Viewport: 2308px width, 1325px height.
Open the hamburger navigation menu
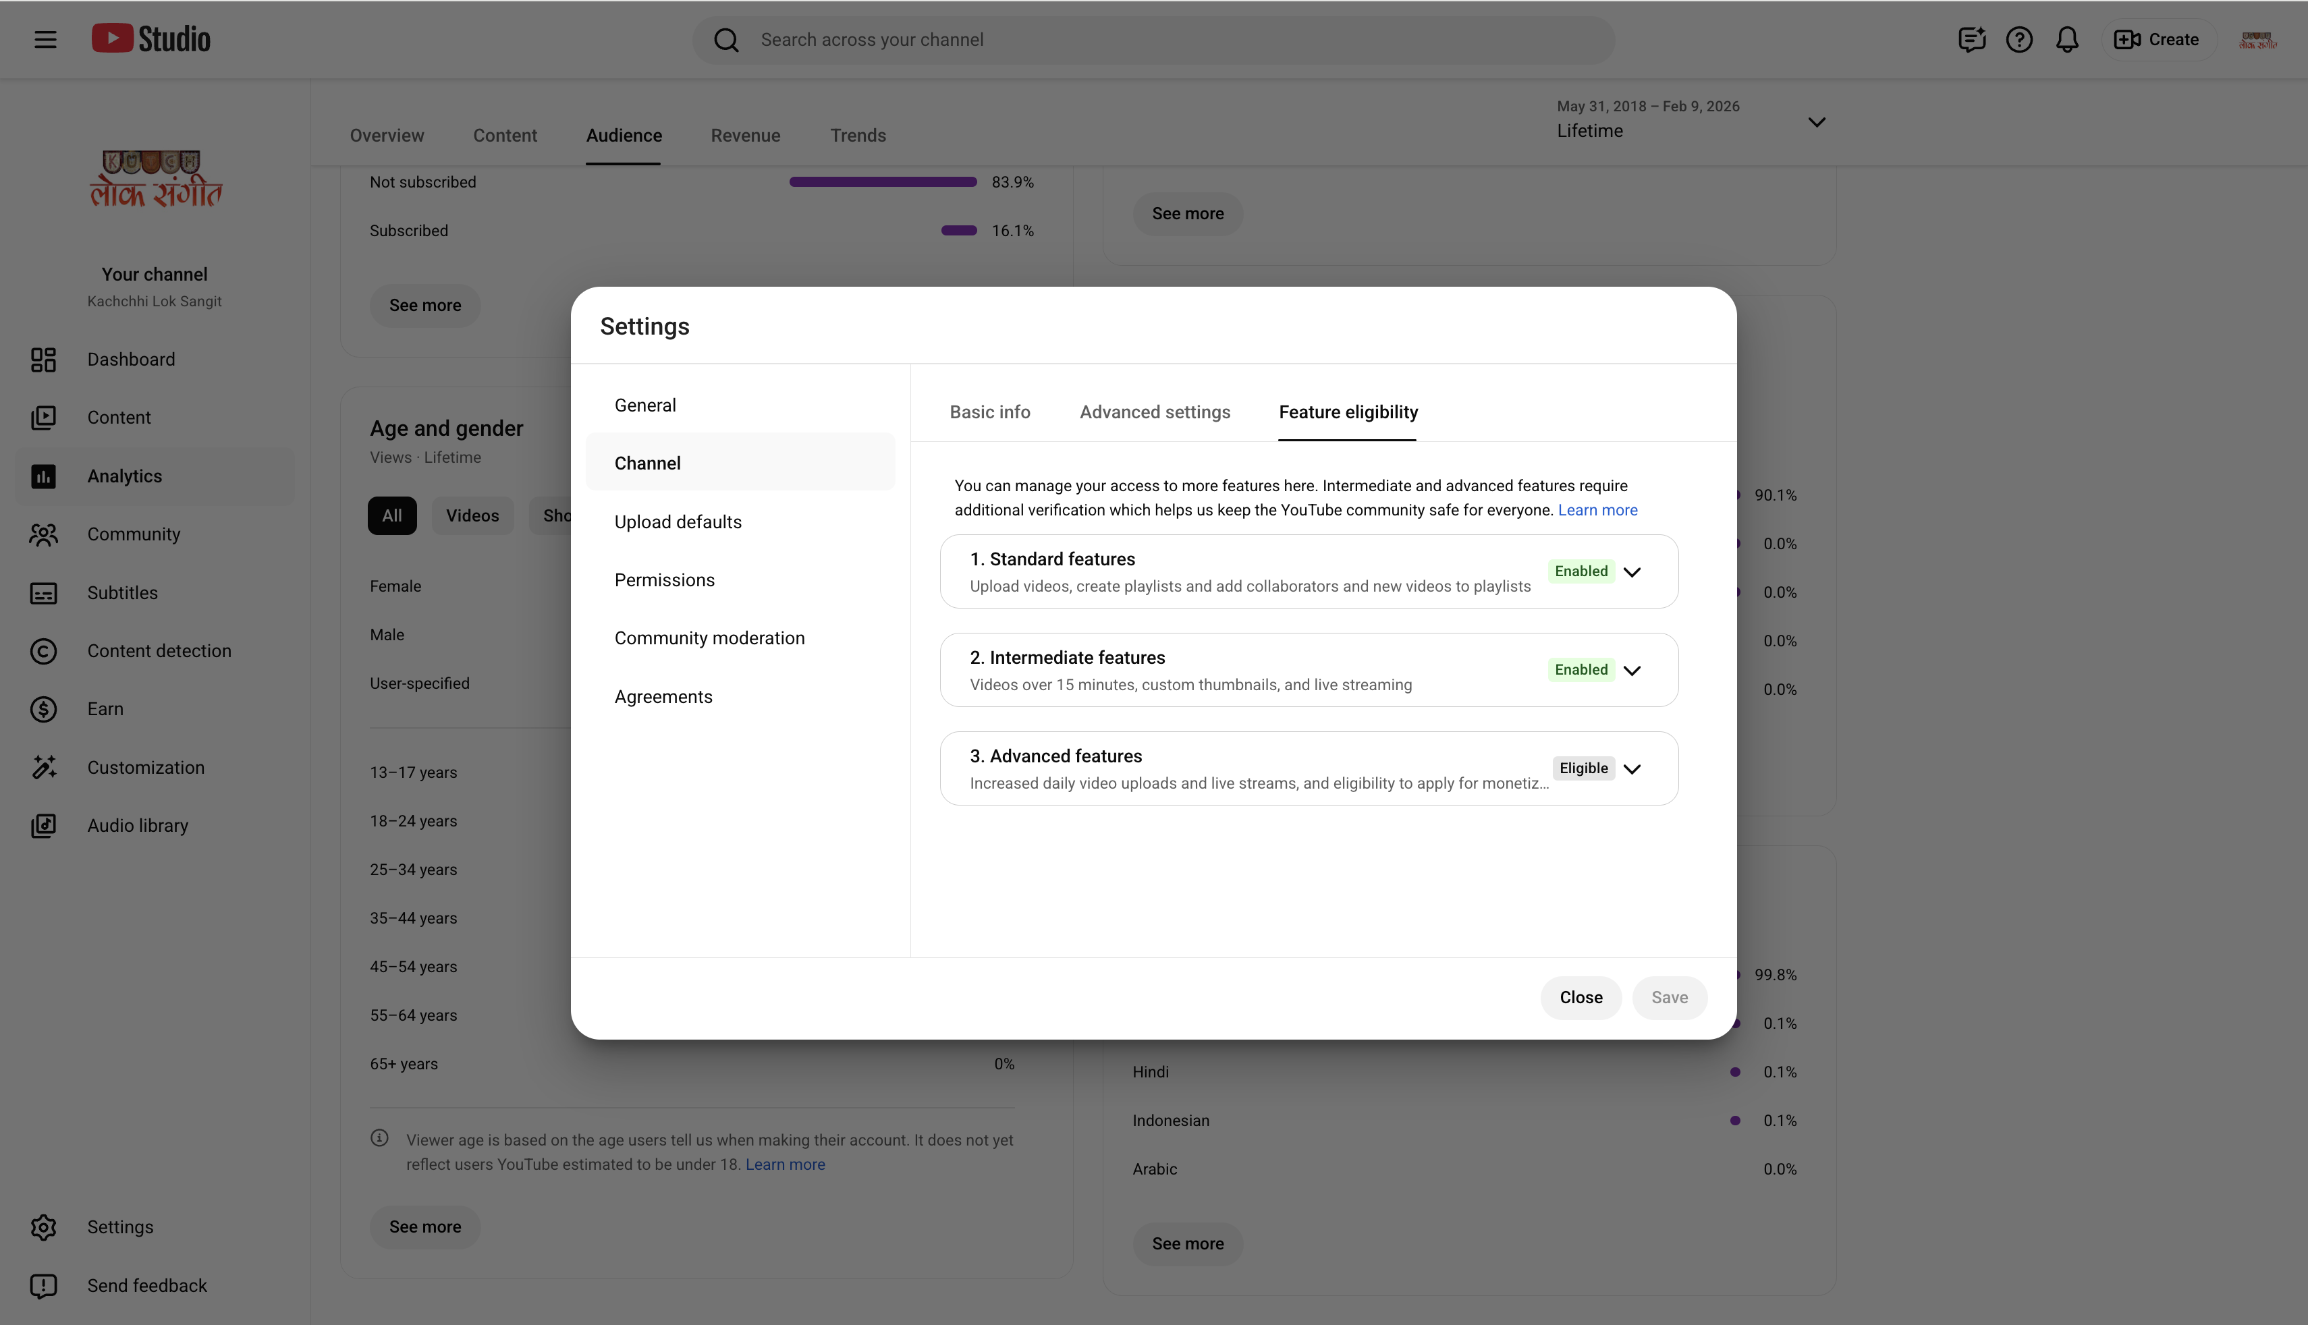45,39
